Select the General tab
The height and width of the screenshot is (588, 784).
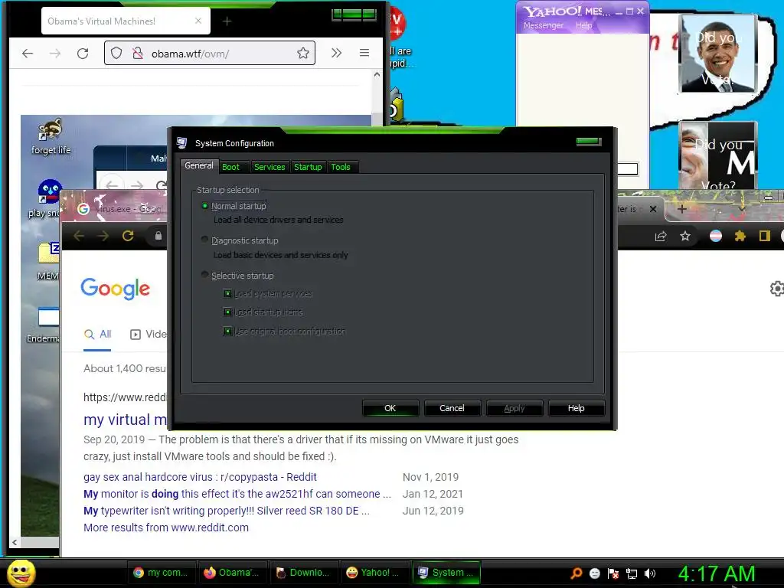tap(199, 165)
